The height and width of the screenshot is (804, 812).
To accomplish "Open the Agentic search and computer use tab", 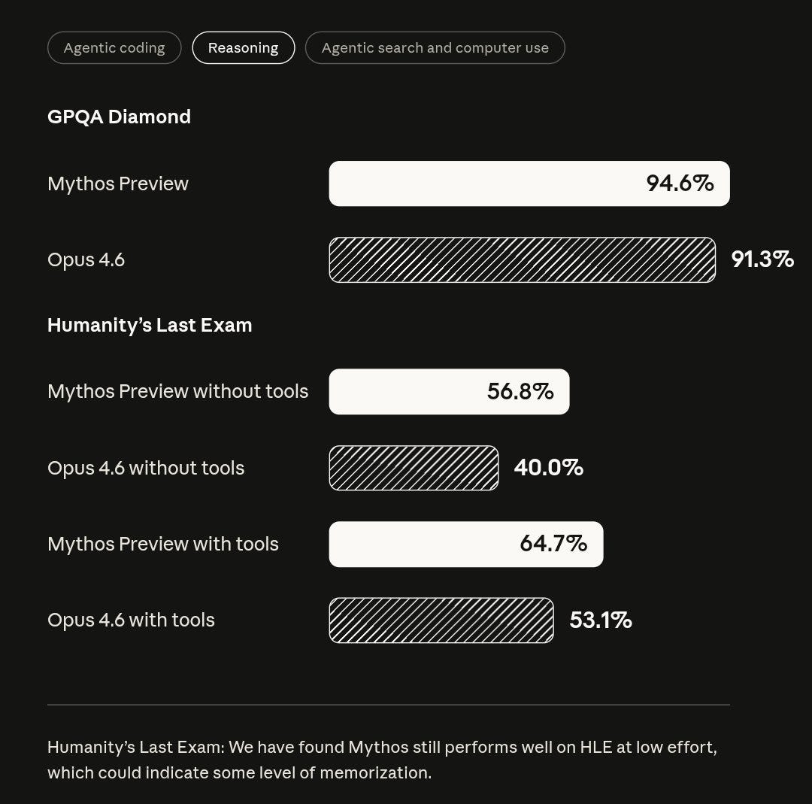I will (435, 47).
